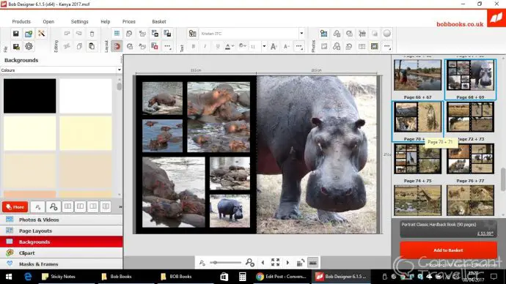The image size is (506, 284).
Task: Click the grey circle effect icon in Photos group
Action: 387,33
